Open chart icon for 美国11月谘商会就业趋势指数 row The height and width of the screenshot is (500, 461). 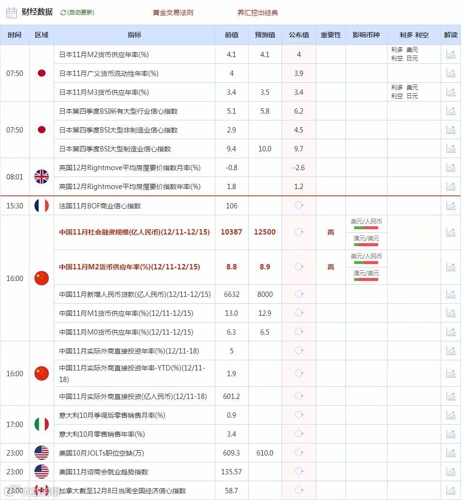coord(450,471)
